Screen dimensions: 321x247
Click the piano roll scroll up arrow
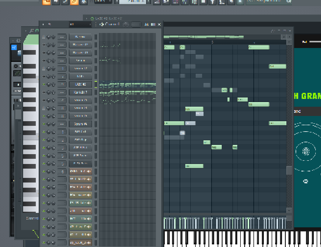click(x=289, y=42)
